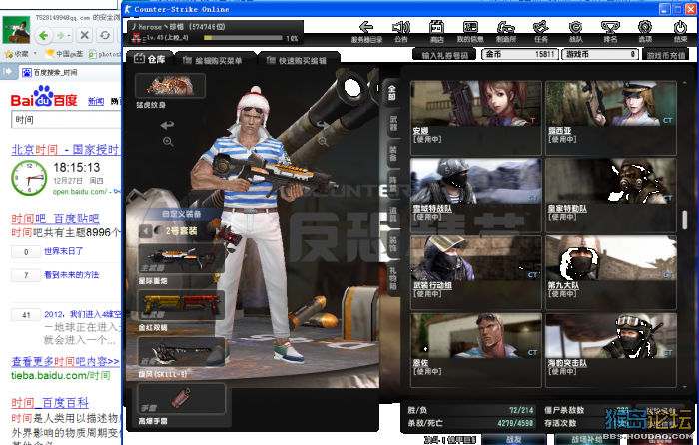Click the Baidu search input field

[66, 120]
